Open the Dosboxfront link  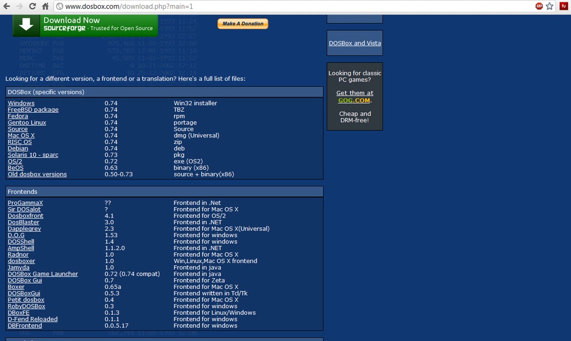(x=26, y=215)
